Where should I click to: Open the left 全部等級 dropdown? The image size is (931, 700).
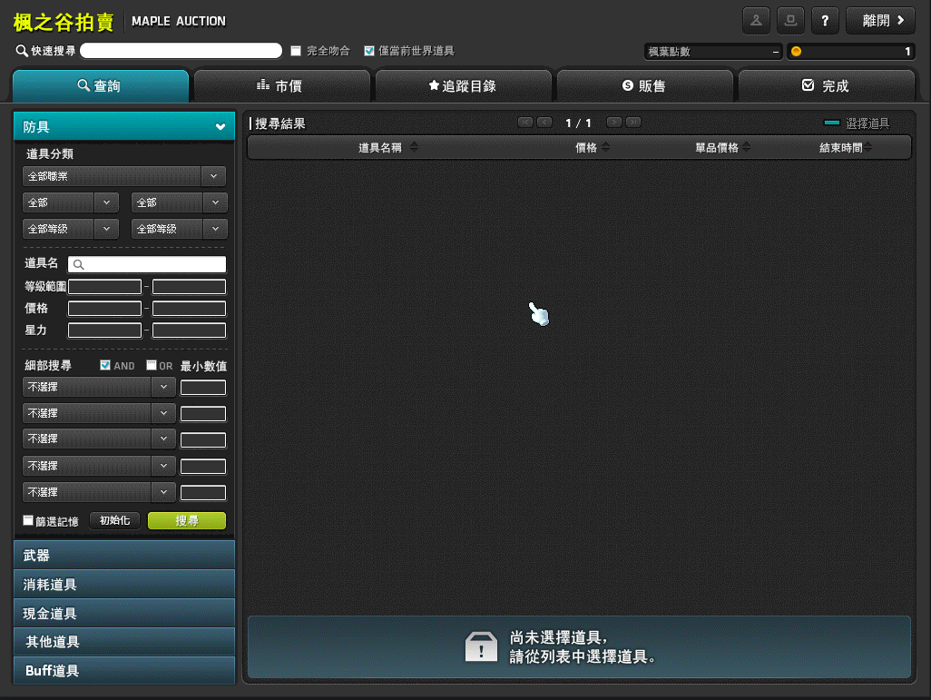click(x=71, y=229)
